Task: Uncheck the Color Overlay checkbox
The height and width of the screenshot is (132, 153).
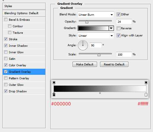Action: tap(6, 65)
